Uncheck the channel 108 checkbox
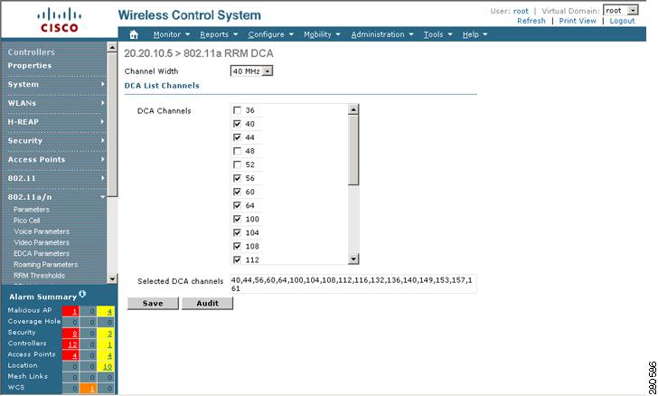The image size is (658, 396). tap(237, 246)
